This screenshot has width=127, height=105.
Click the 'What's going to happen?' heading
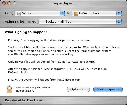[x=26, y=32]
